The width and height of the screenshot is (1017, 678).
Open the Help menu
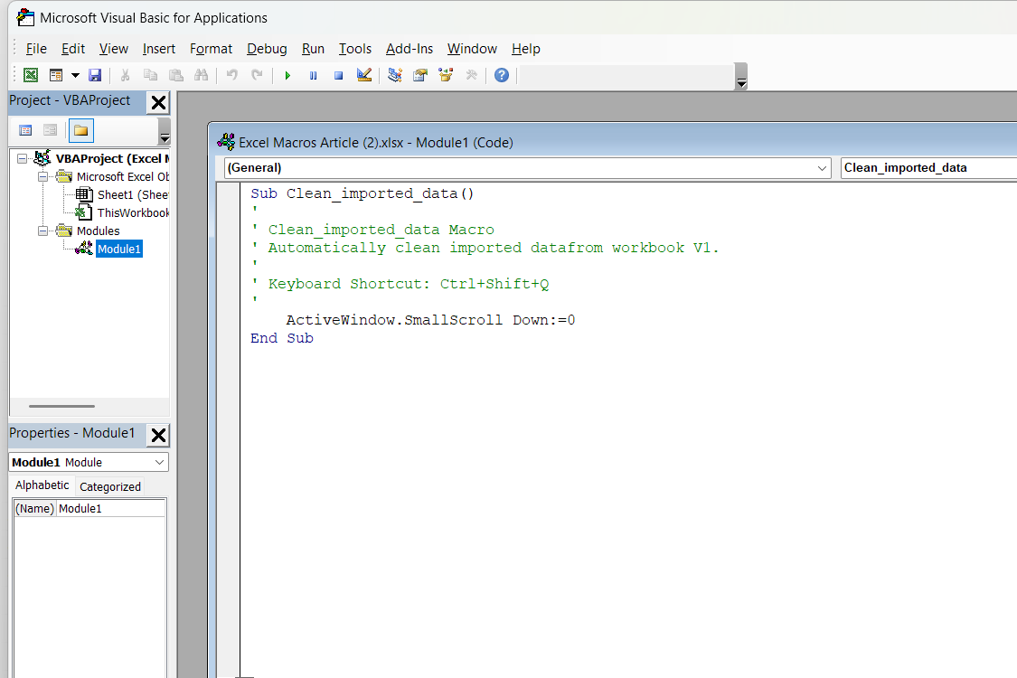525,49
